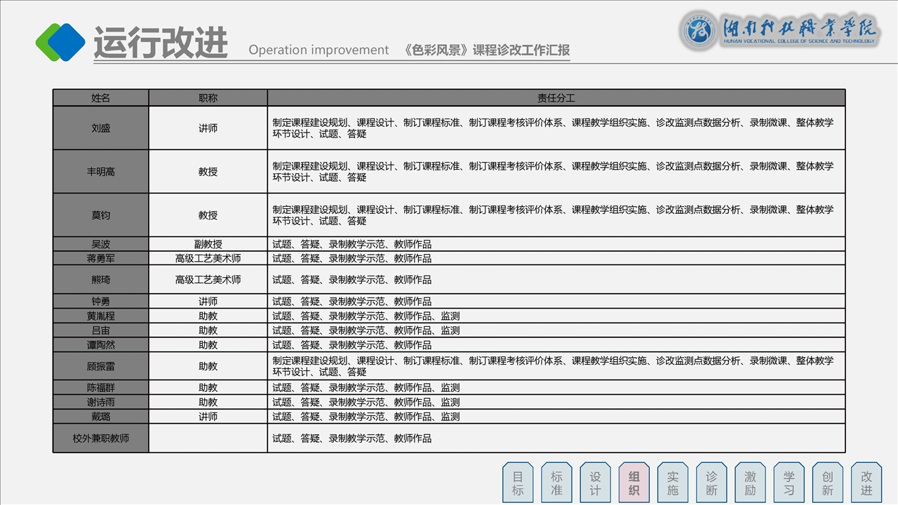Click the blue-green diamond logo icon
Image resolution: width=898 pixels, height=505 pixels.
60,42
